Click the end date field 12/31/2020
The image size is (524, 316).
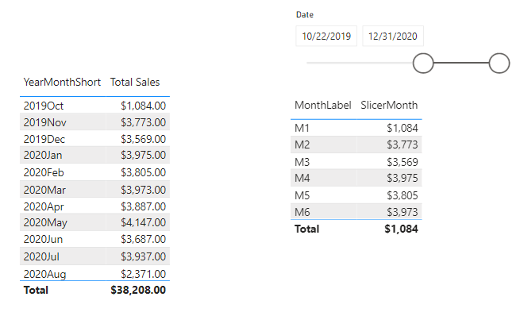click(x=393, y=36)
